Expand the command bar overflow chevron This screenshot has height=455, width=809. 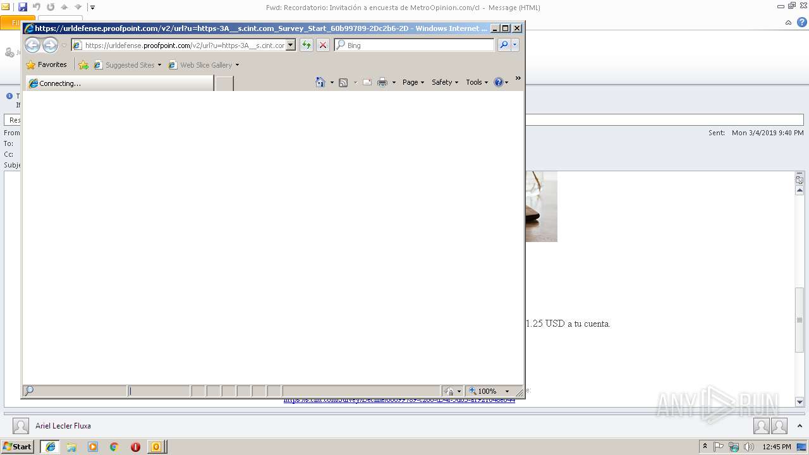click(518, 78)
